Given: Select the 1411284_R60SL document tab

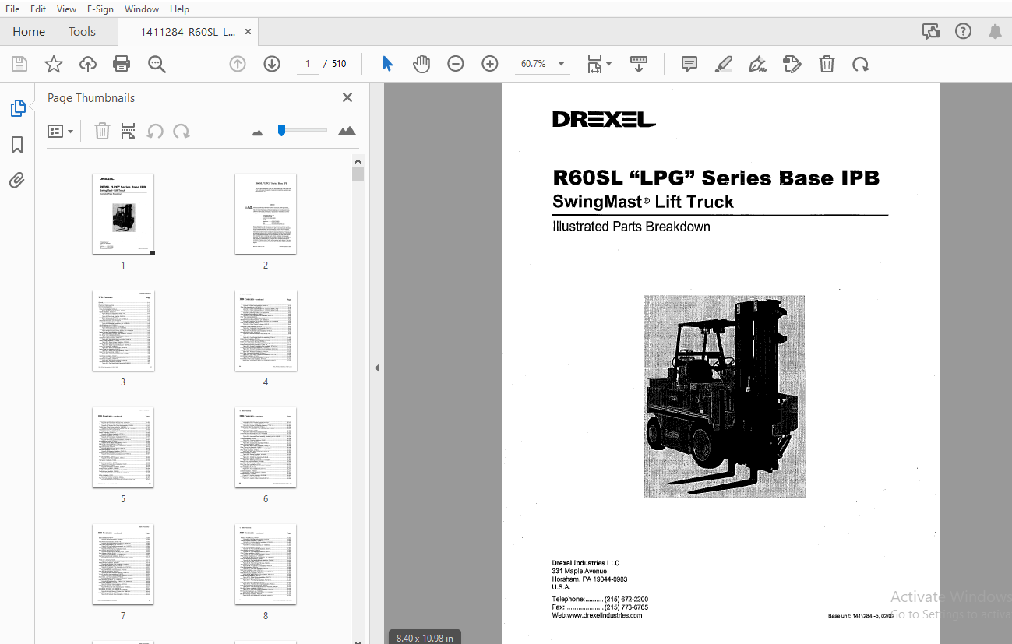Looking at the screenshot, I should [x=187, y=32].
